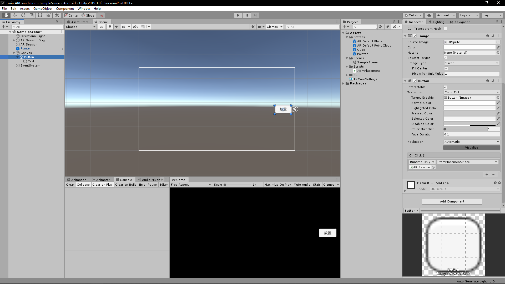
Task: Disable the Button component checkbox
Action: point(415,81)
